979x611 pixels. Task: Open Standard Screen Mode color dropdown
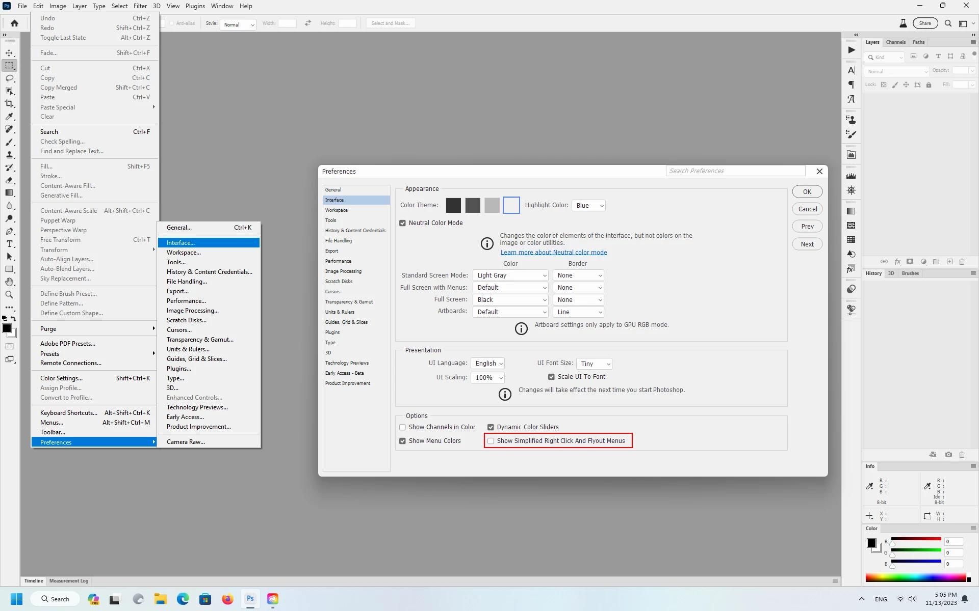[510, 275]
